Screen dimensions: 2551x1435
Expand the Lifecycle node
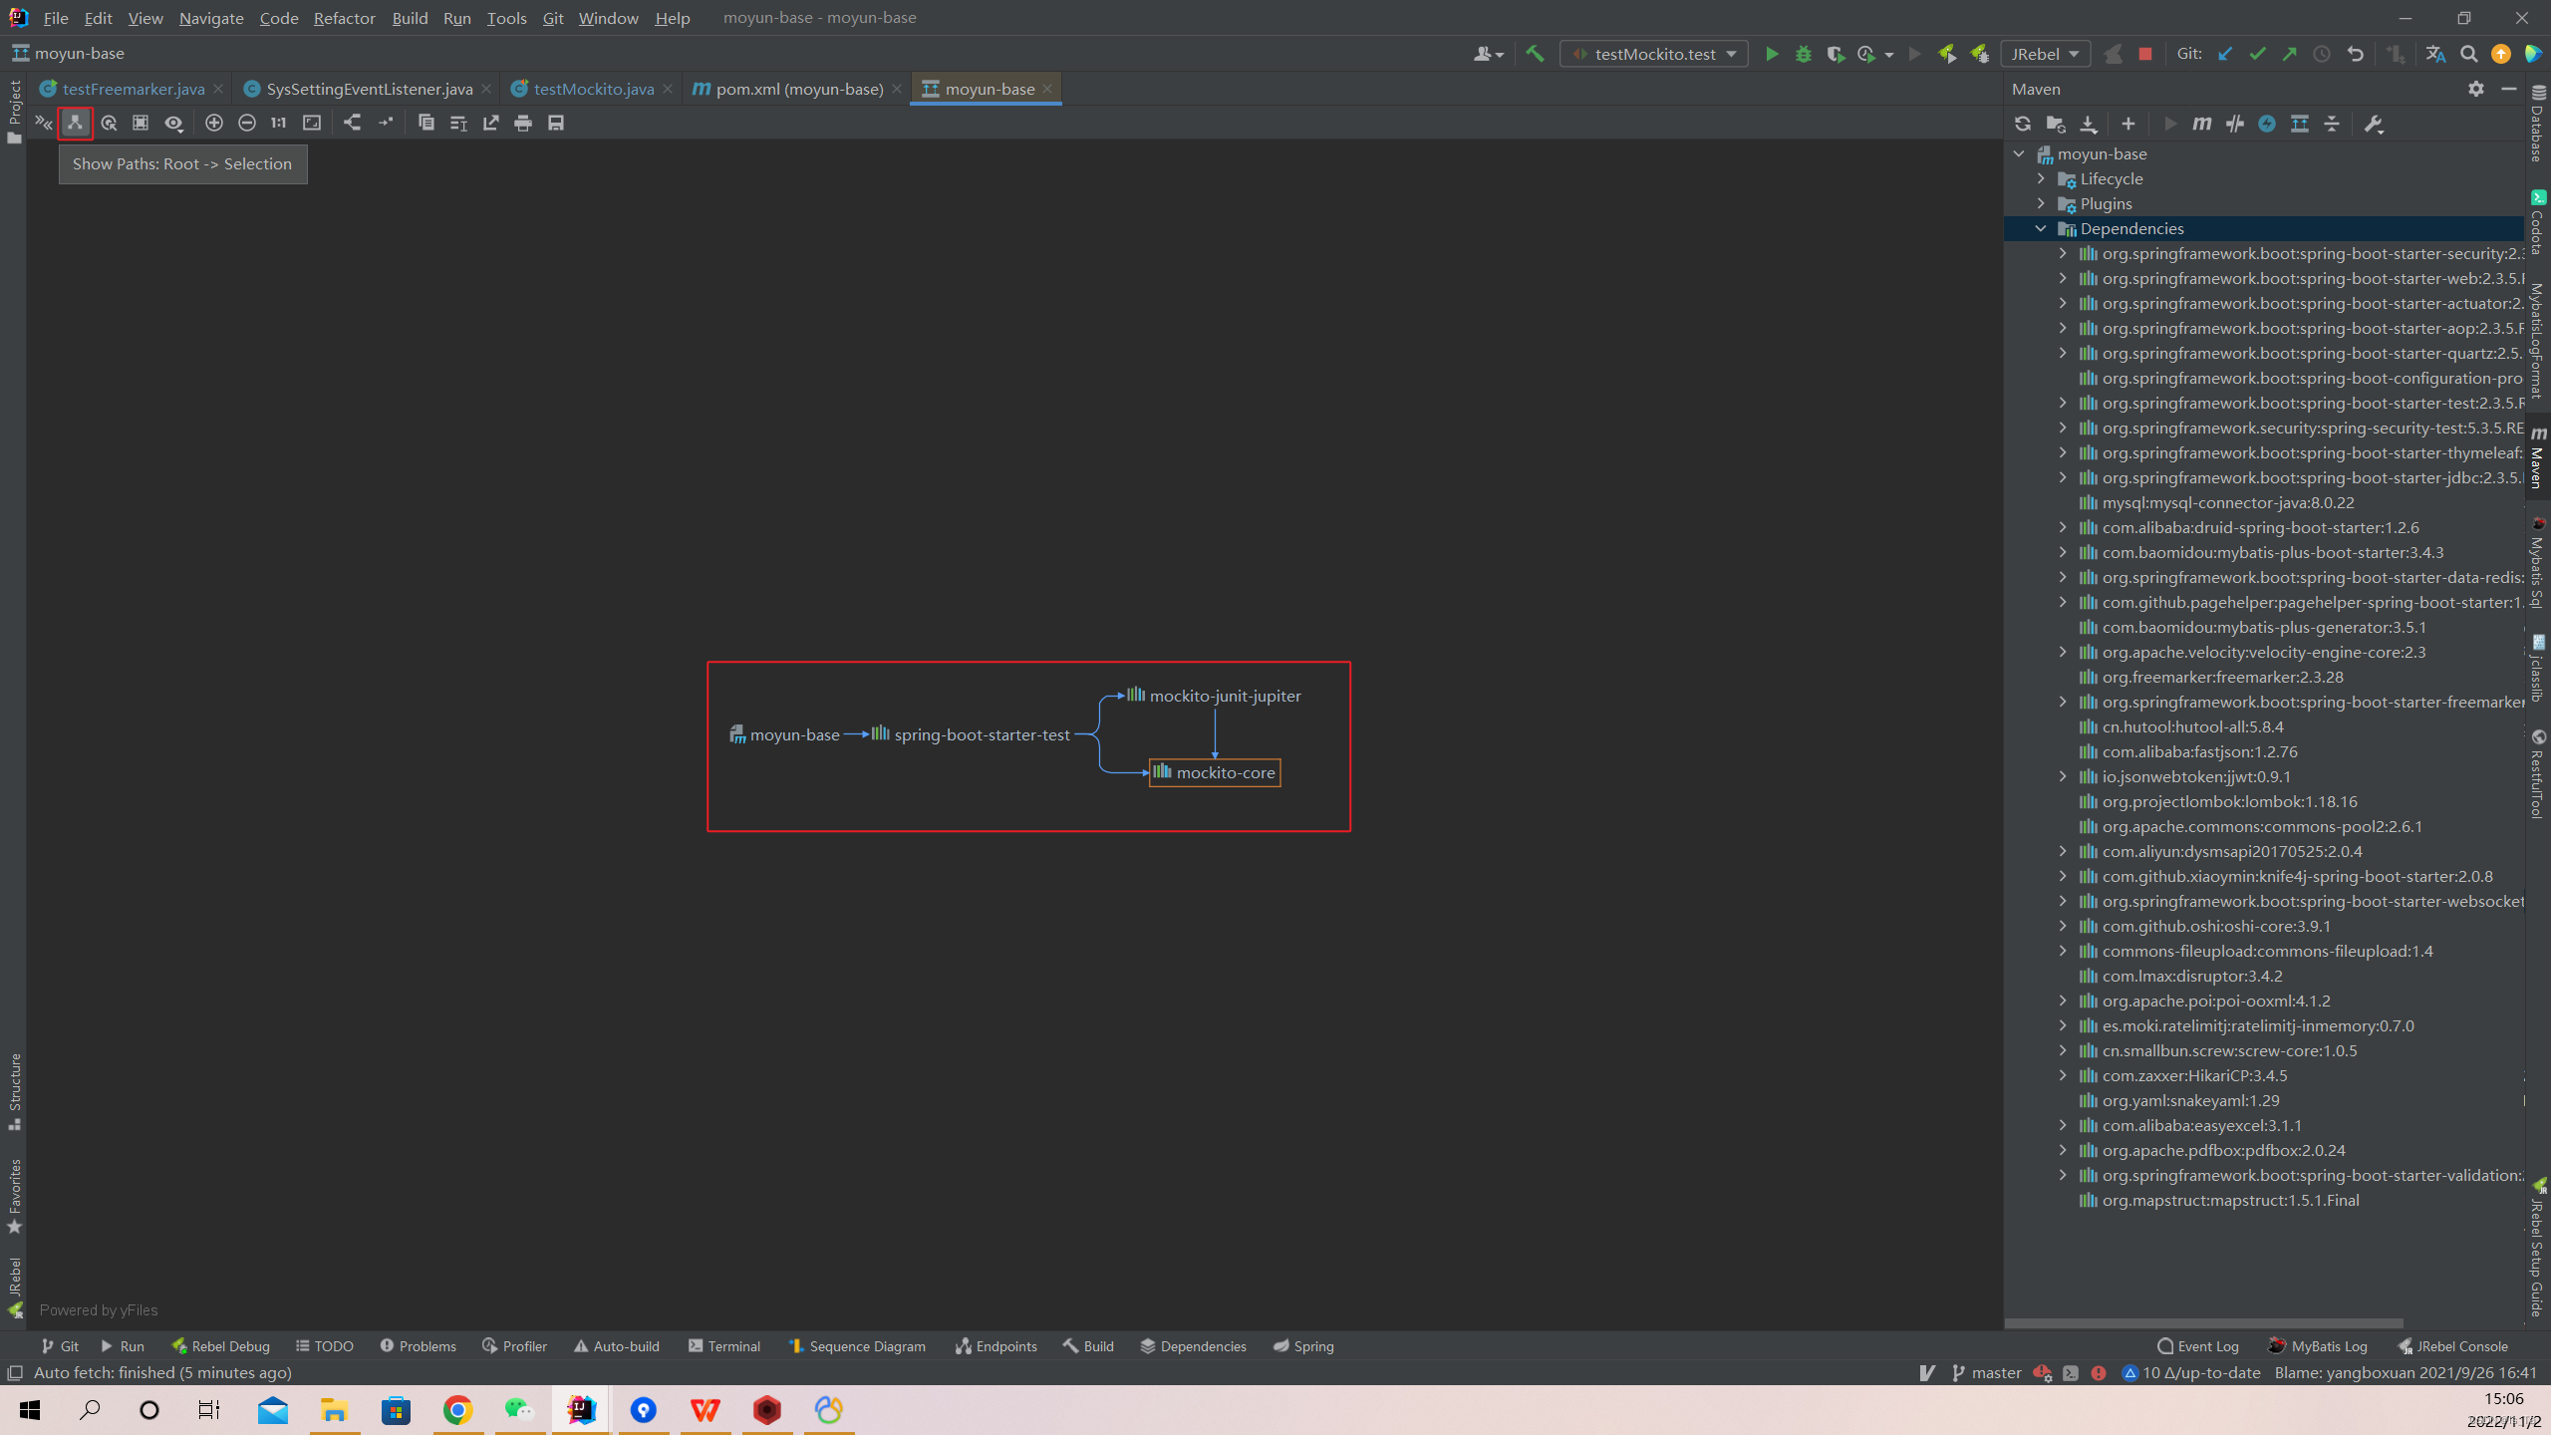pos(2041,178)
